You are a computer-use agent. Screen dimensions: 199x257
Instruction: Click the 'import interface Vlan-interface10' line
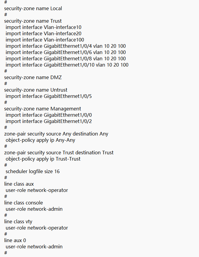tap(43, 27)
